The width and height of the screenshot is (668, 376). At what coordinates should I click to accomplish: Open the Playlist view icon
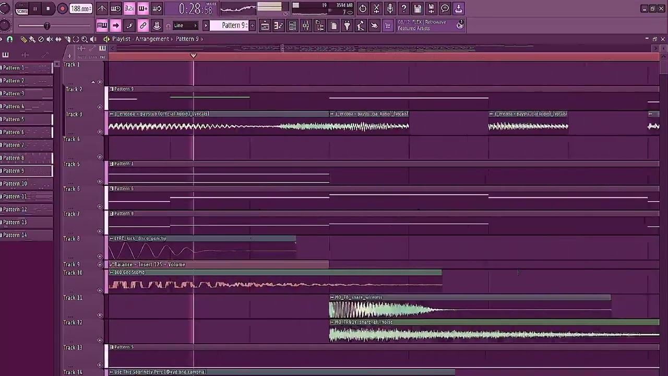pyautogui.click(x=265, y=26)
